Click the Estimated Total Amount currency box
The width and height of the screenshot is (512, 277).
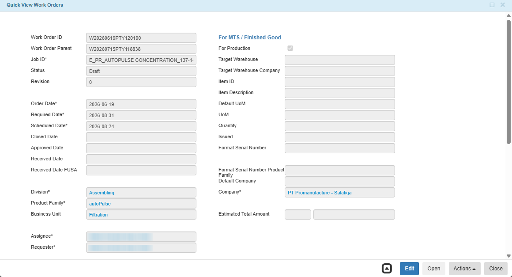click(298, 215)
